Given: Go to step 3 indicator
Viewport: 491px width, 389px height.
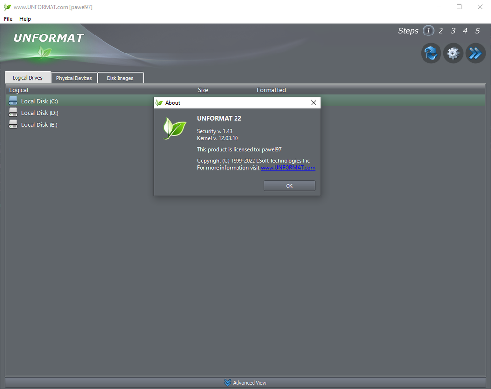Looking at the screenshot, I should [453, 31].
